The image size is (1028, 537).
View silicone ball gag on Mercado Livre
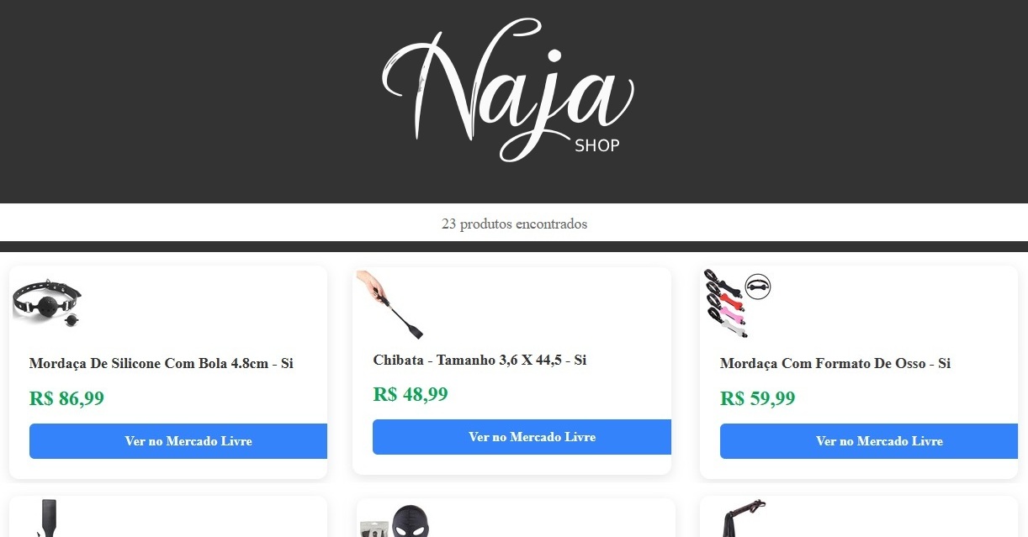pos(178,441)
